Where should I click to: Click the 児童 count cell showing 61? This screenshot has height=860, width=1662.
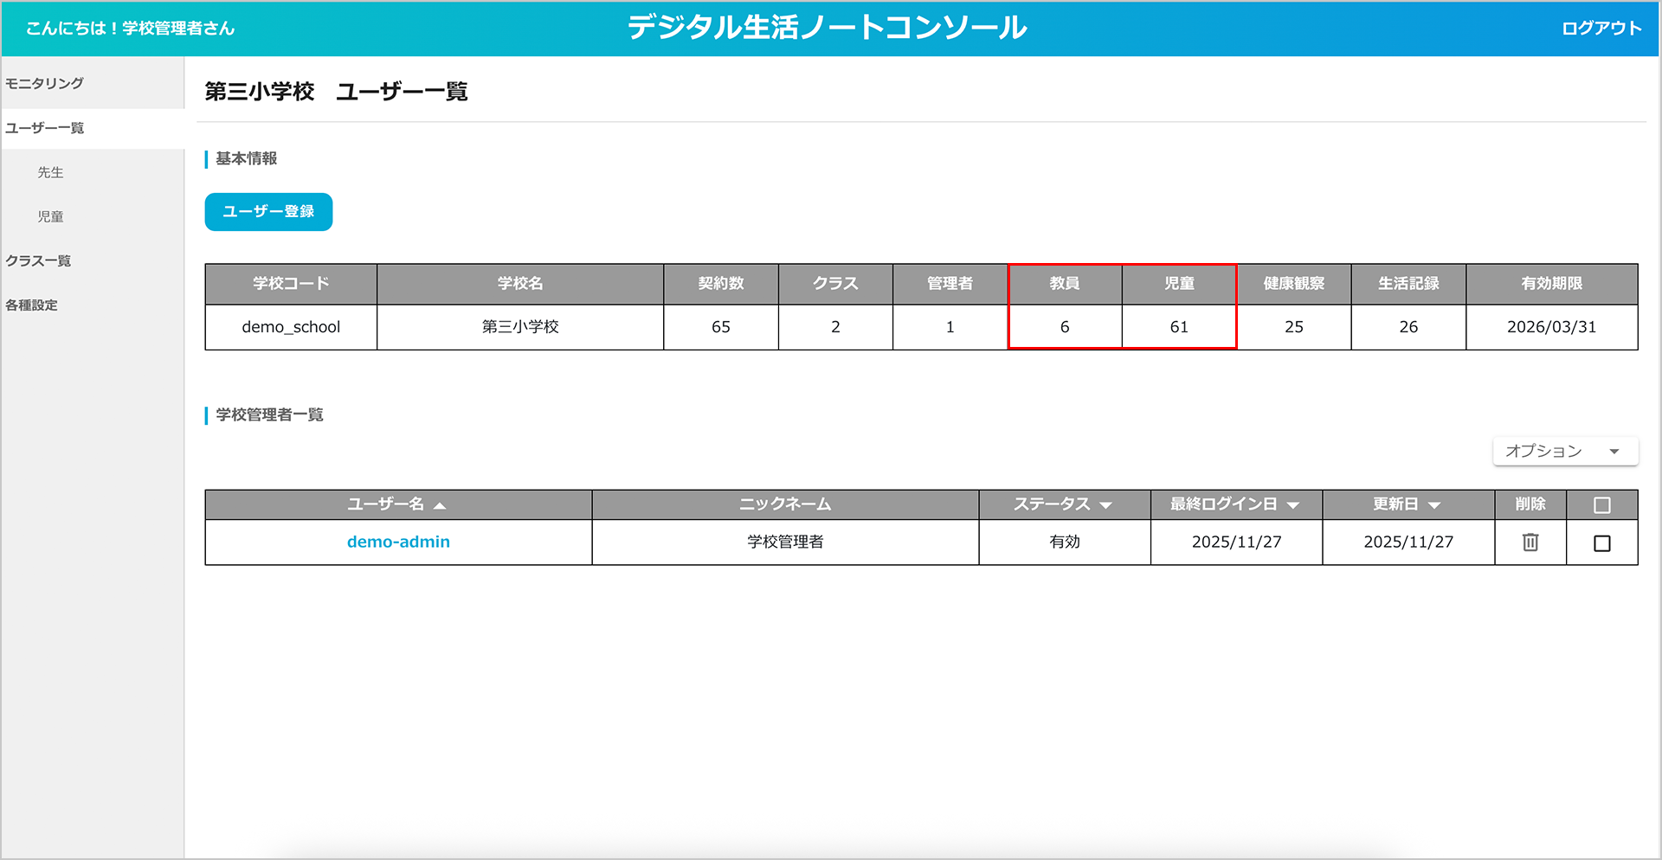[1178, 327]
